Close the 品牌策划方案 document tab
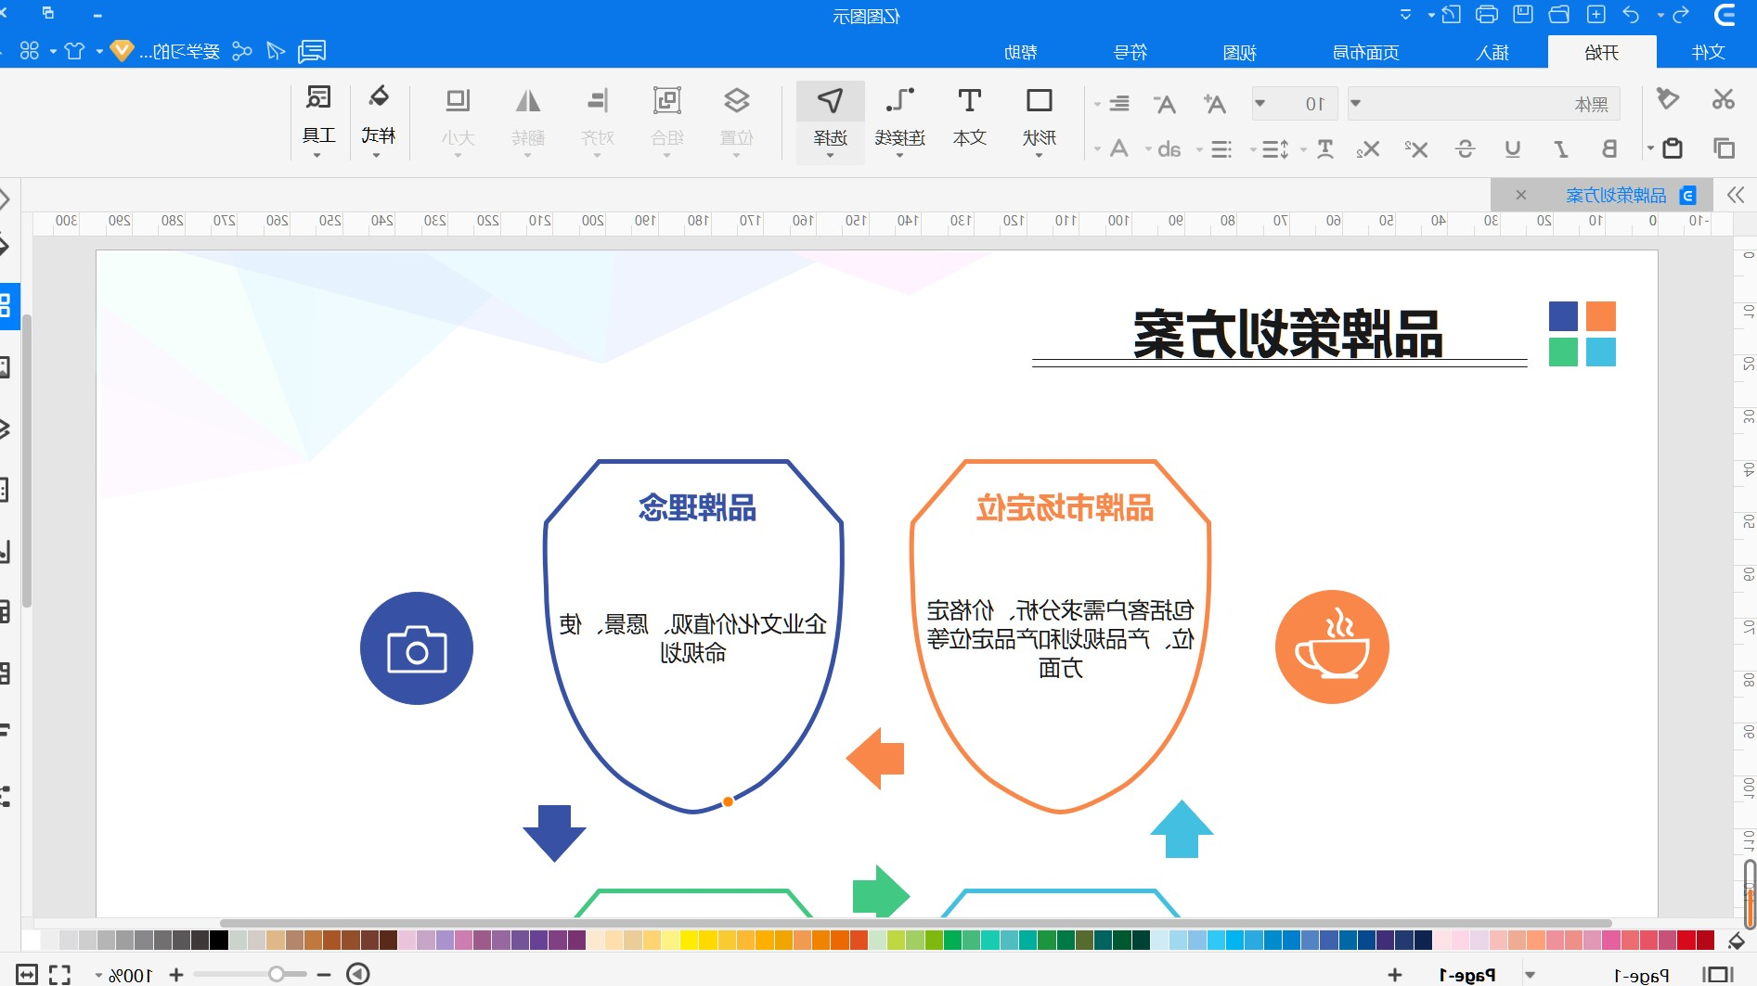Image resolution: width=1757 pixels, height=986 pixels. (1521, 195)
